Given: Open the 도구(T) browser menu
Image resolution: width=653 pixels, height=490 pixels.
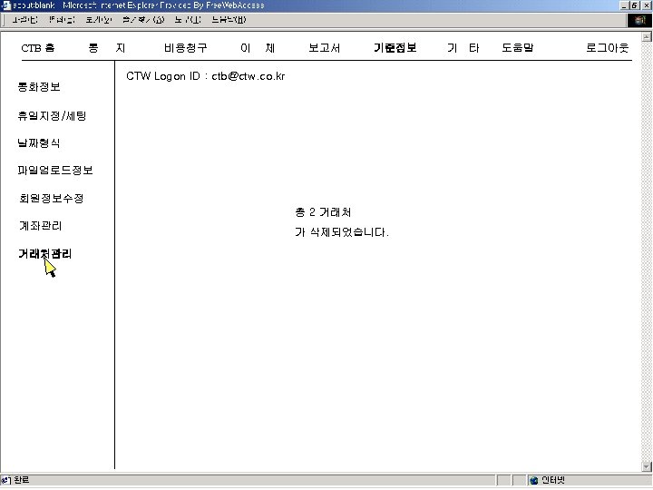Looking at the screenshot, I should 188,20.
